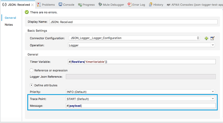
Task: Open the Notes section in sidebar
Action: (9, 24)
